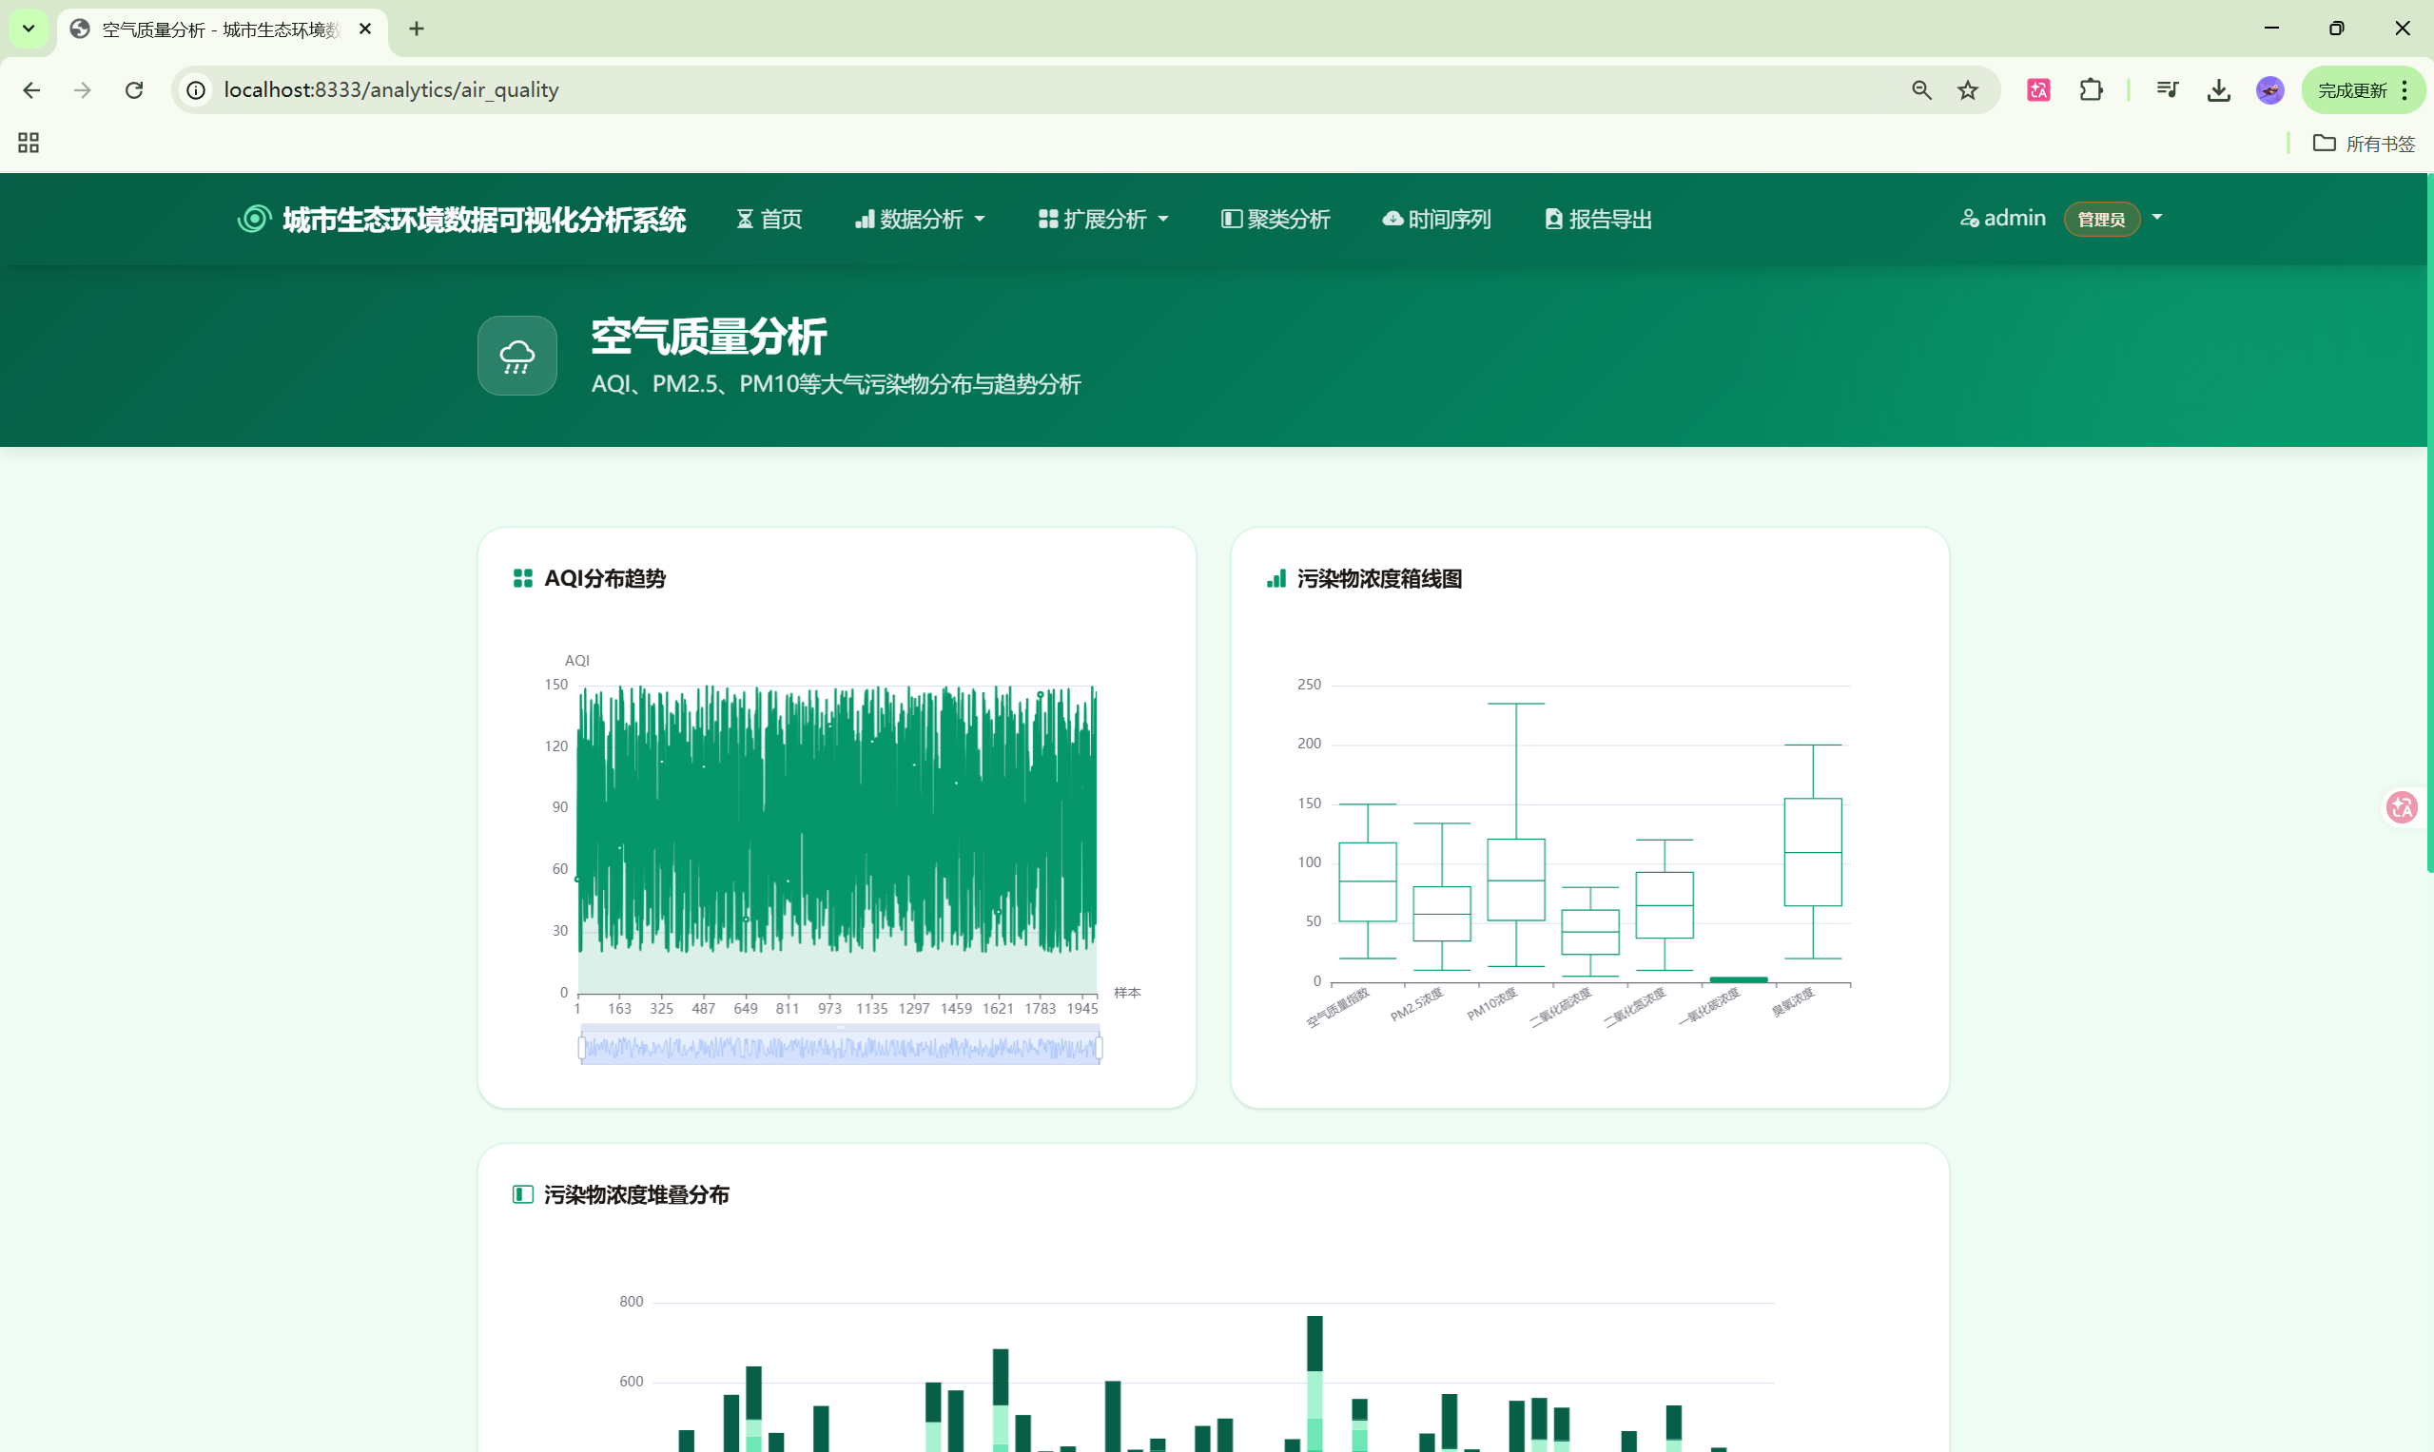Click the site information icon in address bar
The height and width of the screenshot is (1452, 2434).
pos(196,90)
